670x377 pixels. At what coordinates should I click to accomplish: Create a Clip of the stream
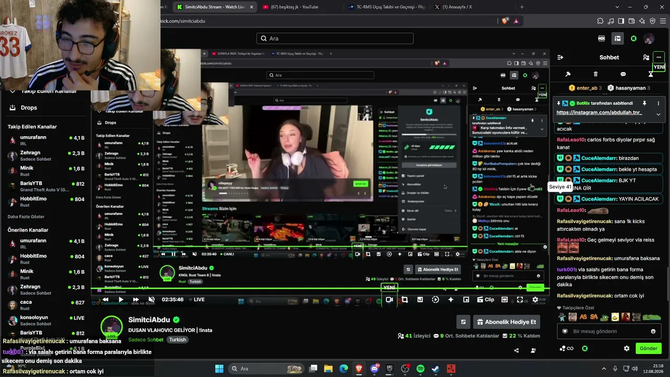[x=485, y=300]
